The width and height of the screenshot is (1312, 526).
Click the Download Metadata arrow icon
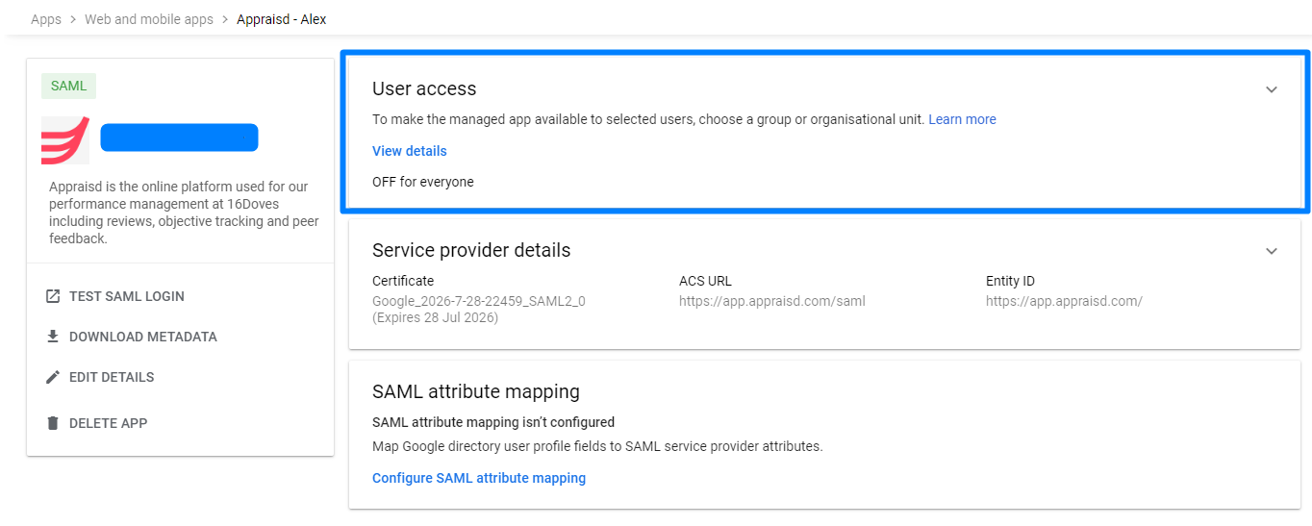(53, 337)
